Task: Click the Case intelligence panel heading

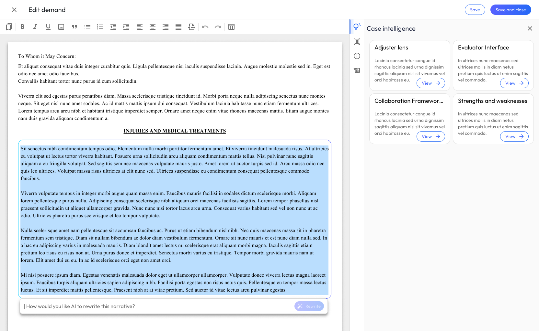Action: [x=391, y=28]
